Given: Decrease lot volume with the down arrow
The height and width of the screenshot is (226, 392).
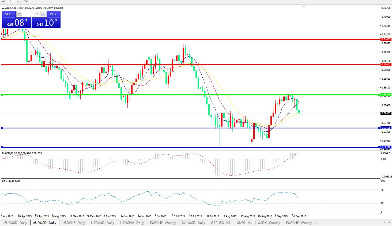Looking at the screenshot, I should 19,14.
